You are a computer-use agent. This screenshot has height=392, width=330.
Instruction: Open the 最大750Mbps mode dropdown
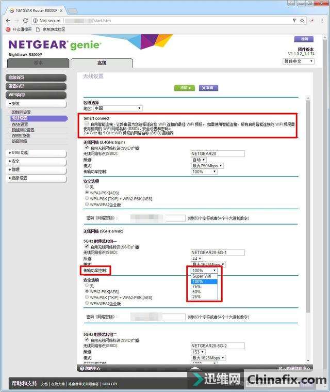(x=207, y=165)
